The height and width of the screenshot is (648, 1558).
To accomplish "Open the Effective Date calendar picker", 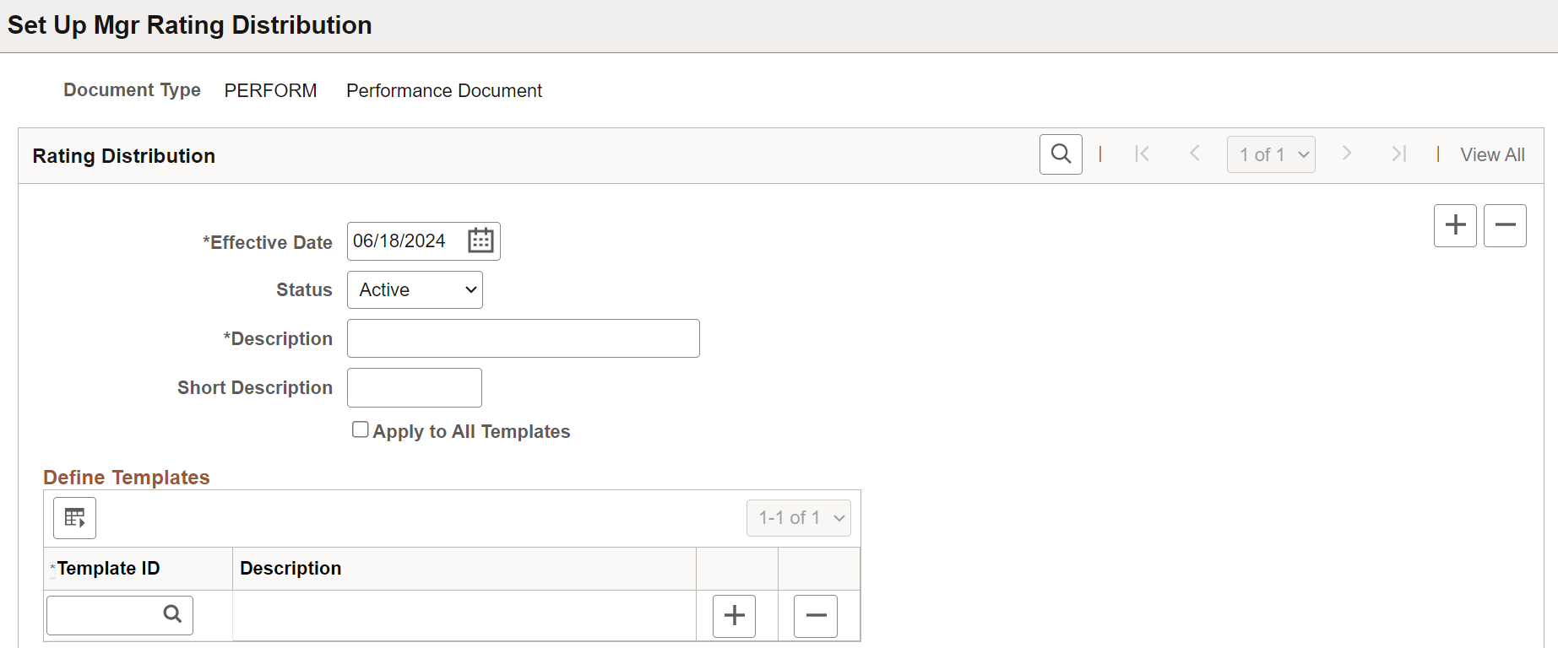I will click(x=480, y=240).
